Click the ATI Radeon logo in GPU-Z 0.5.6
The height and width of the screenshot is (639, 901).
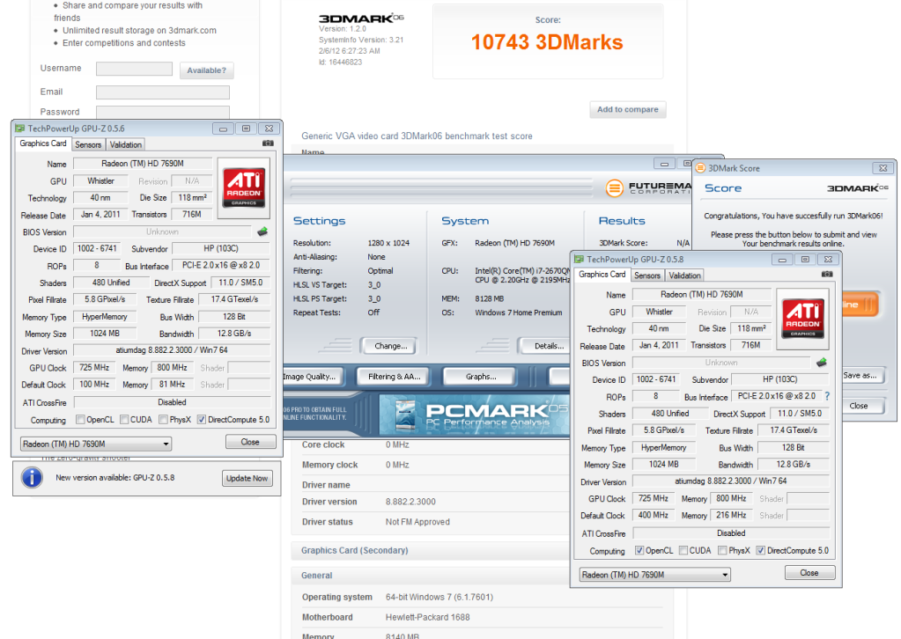(x=244, y=187)
